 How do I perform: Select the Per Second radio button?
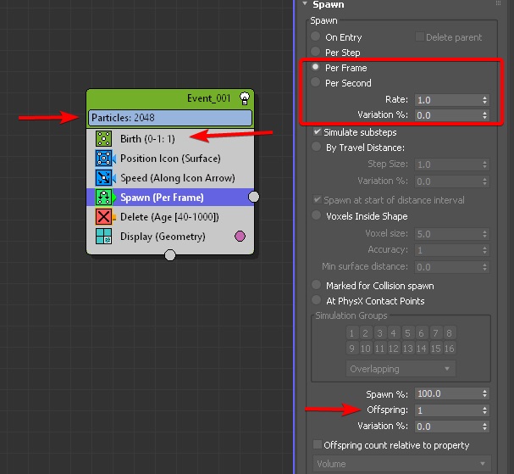(315, 82)
